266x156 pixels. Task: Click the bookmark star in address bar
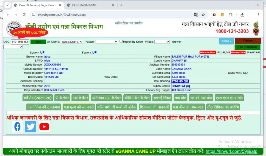coord(203,15)
